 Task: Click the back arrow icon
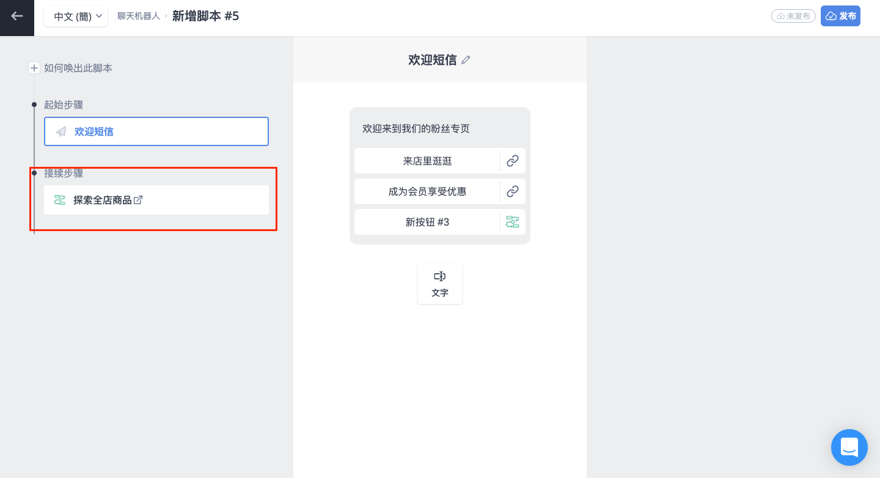tap(17, 17)
